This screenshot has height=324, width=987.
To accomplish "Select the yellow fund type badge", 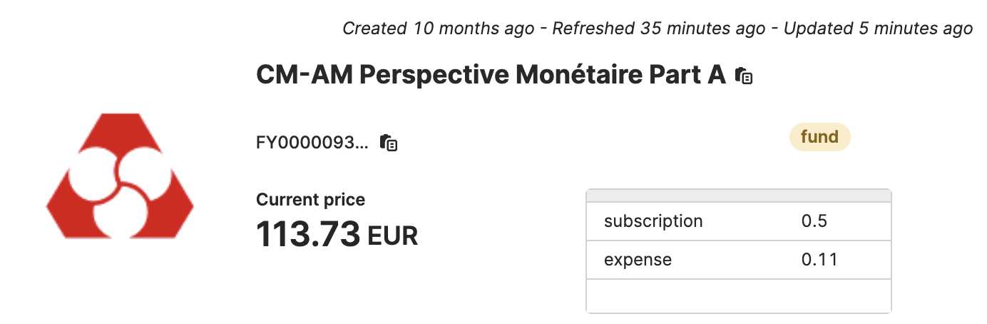I will 819,137.
